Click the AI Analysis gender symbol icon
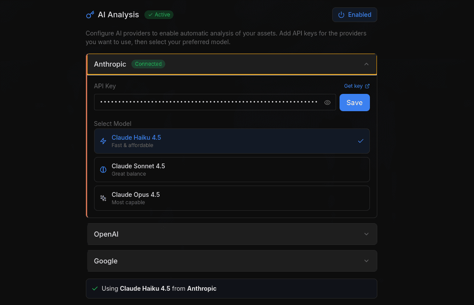 [90, 14]
